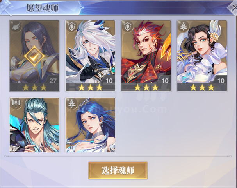Close the 愿望魂师 panel with X icon
237x188 pixels.
(x=233, y=8)
